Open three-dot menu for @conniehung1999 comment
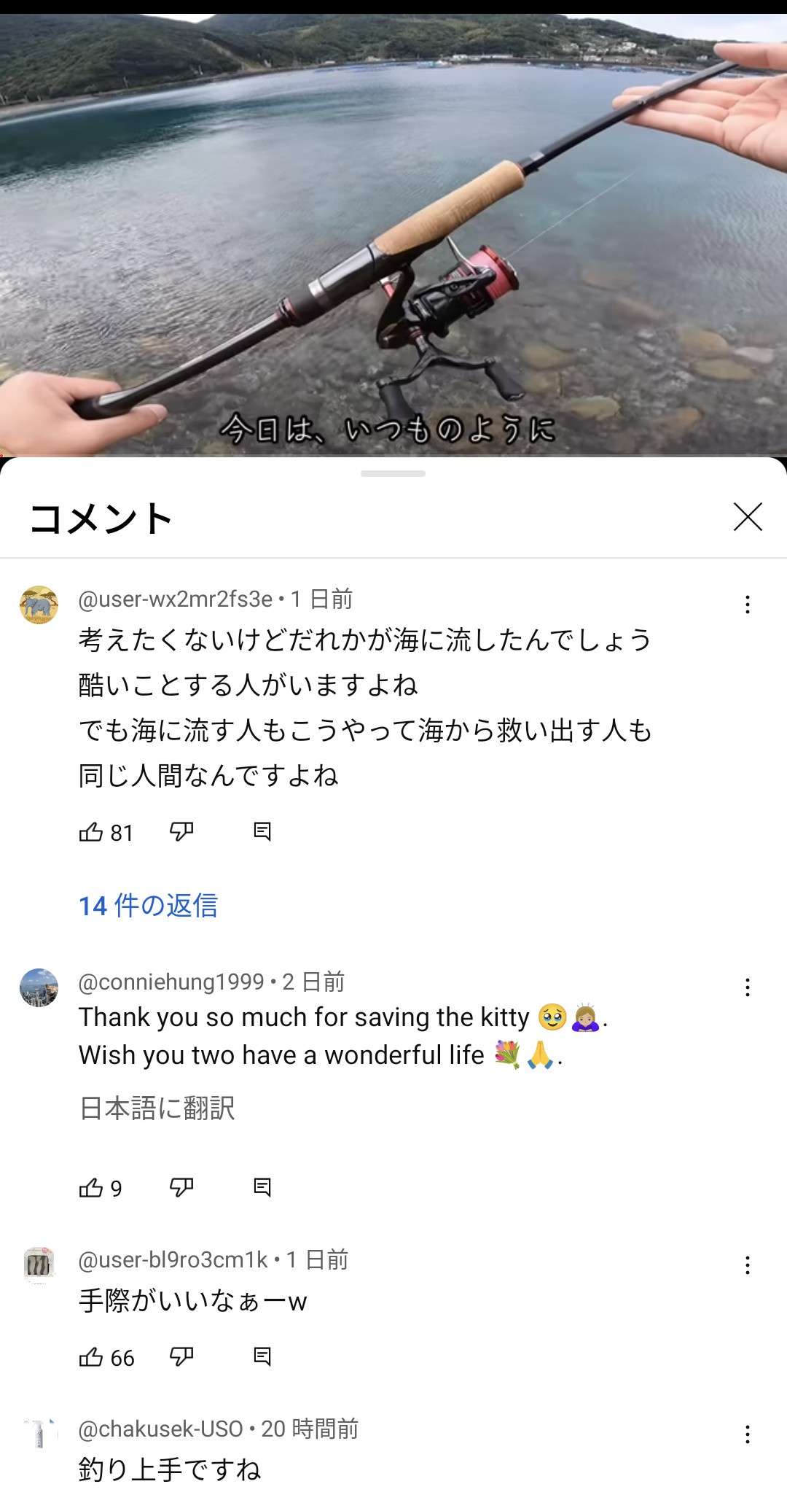787x1511 pixels. pyautogui.click(x=748, y=987)
